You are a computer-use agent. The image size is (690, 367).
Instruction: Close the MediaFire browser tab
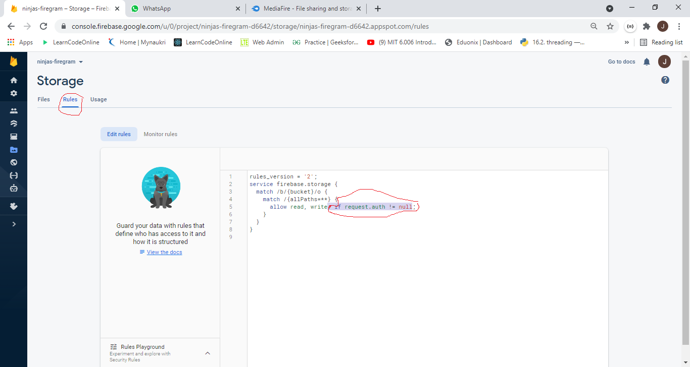[359, 9]
